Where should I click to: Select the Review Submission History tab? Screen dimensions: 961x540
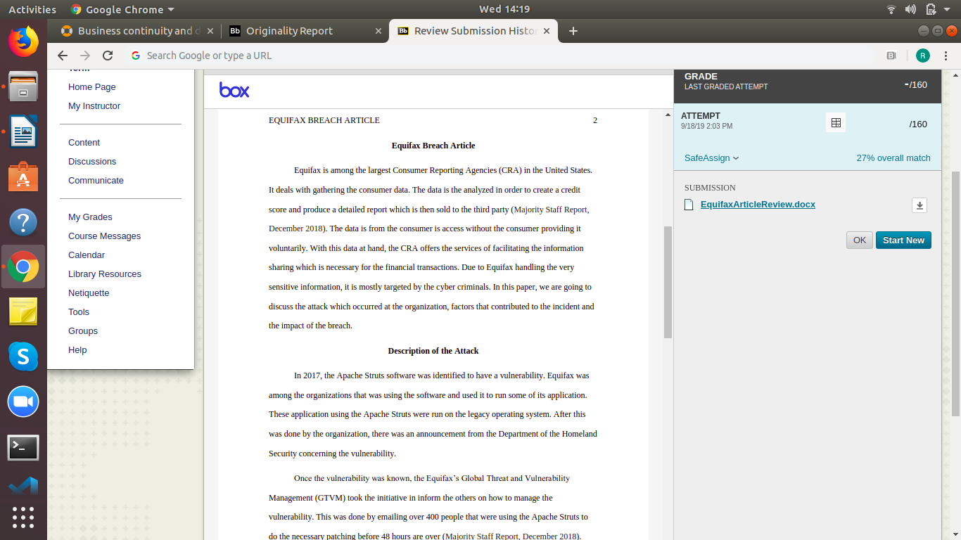473,31
